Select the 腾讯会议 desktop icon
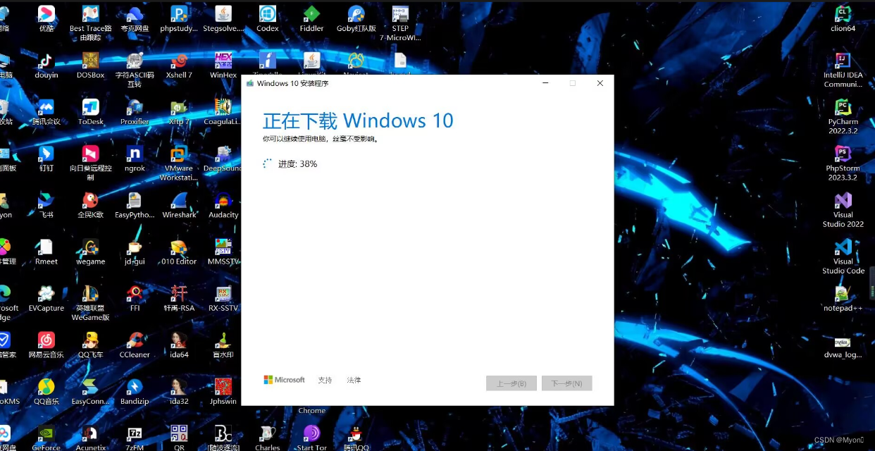 click(46, 112)
